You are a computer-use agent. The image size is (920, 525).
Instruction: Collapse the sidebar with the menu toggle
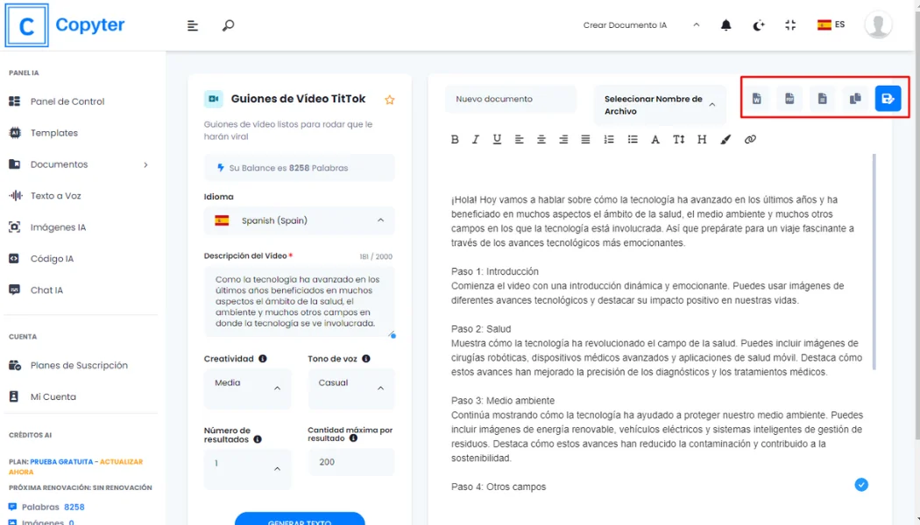click(193, 25)
